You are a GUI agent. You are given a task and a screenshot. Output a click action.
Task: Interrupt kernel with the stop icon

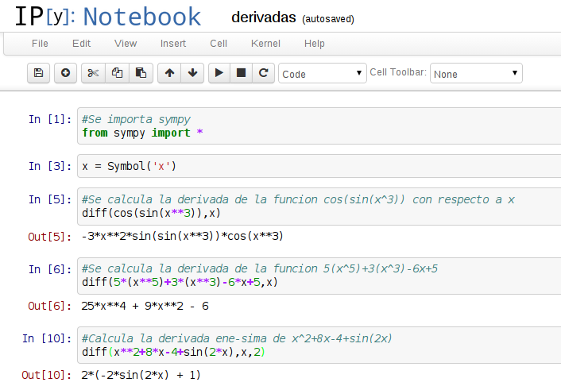tap(242, 73)
